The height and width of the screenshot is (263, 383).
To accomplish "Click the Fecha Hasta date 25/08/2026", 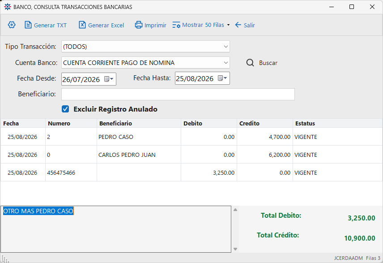I will click(x=195, y=78).
